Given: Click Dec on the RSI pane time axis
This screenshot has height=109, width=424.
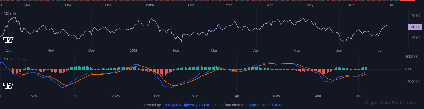Looking at the screenshot, I should coord(91,51).
